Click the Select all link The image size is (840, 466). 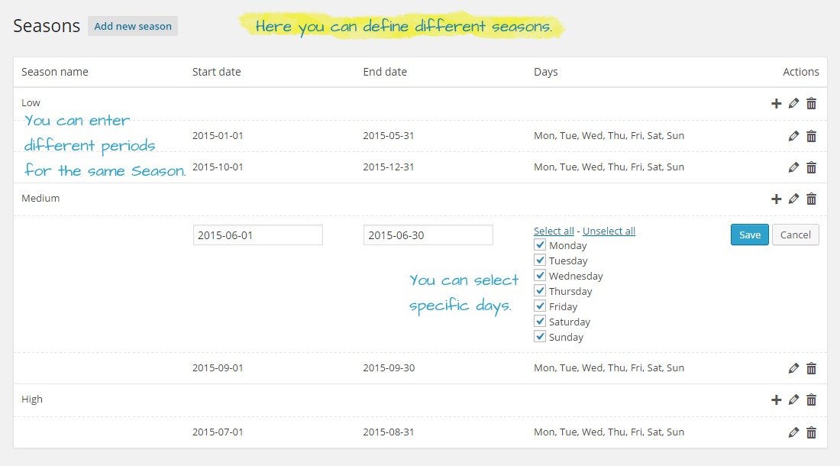554,231
